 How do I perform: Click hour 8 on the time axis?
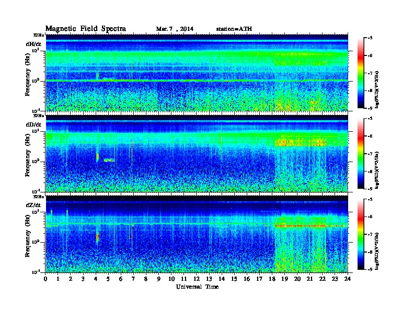point(146,279)
